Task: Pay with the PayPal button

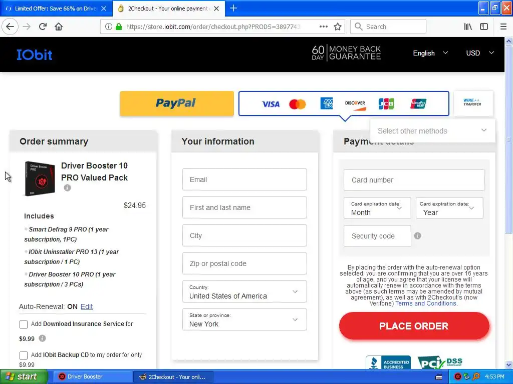Action: tap(177, 103)
